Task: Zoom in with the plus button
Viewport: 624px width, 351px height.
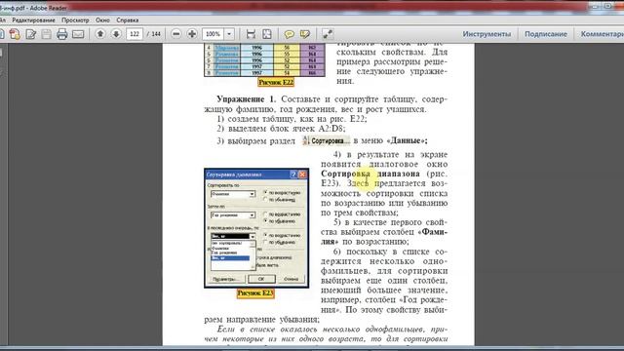Action: [x=192, y=34]
